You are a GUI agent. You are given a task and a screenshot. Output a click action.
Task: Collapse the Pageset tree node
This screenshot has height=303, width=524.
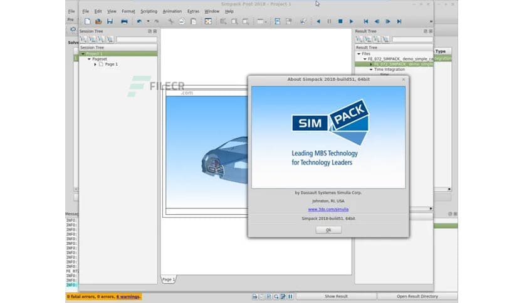click(x=89, y=59)
